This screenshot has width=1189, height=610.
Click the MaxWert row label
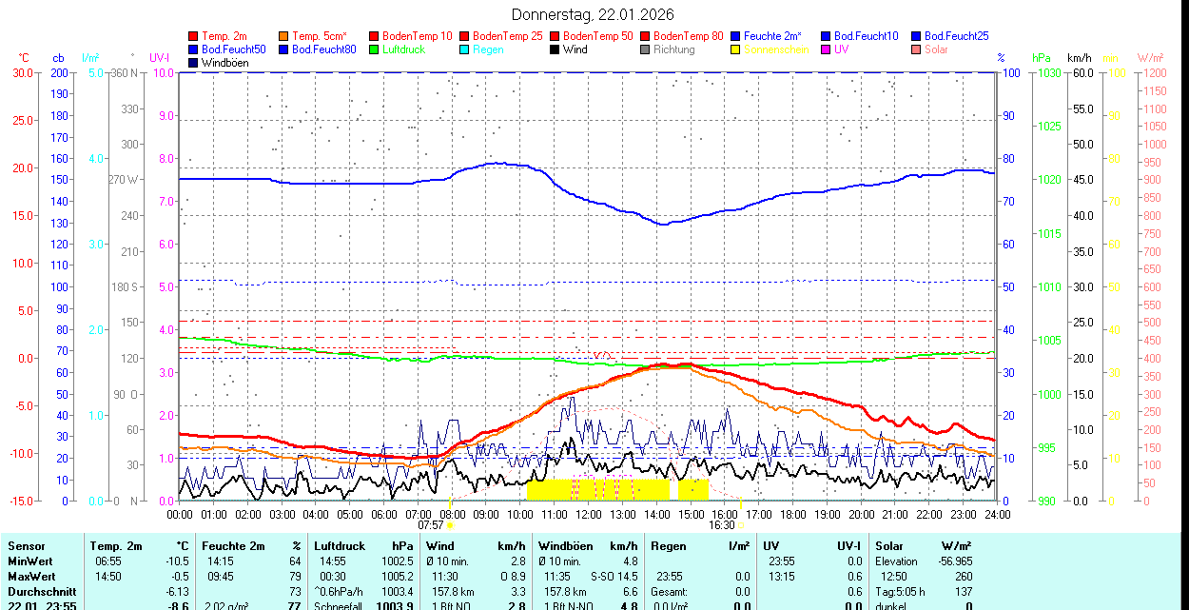(31, 577)
